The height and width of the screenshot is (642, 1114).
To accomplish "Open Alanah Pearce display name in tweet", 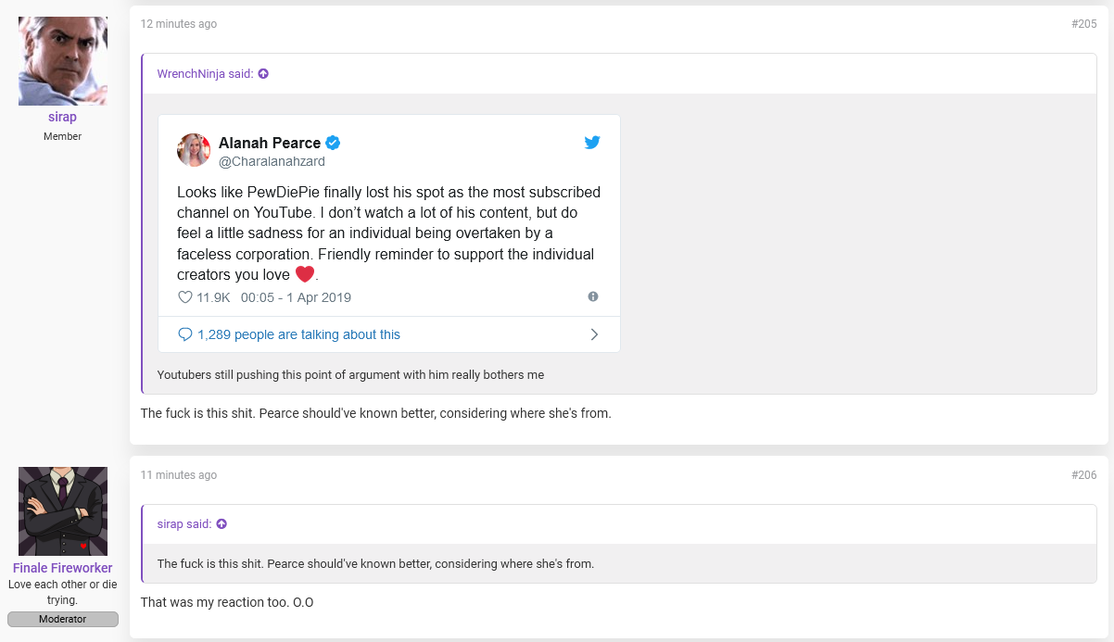I will pyautogui.click(x=270, y=143).
